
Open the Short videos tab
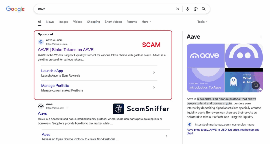[113, 22]
